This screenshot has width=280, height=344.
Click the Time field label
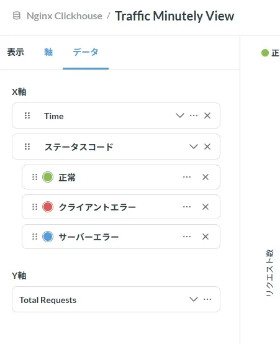(x=54, y=116)
